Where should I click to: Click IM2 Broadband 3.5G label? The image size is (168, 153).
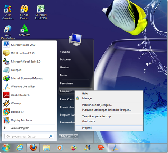[23, 53]
